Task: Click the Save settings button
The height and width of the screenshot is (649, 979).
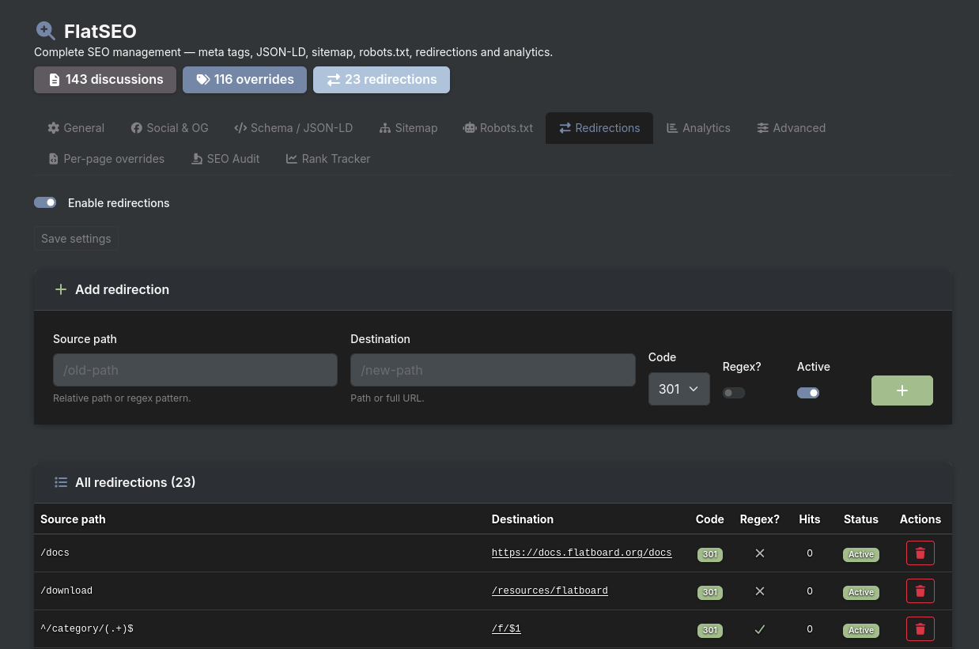Action: click(76, 239)
